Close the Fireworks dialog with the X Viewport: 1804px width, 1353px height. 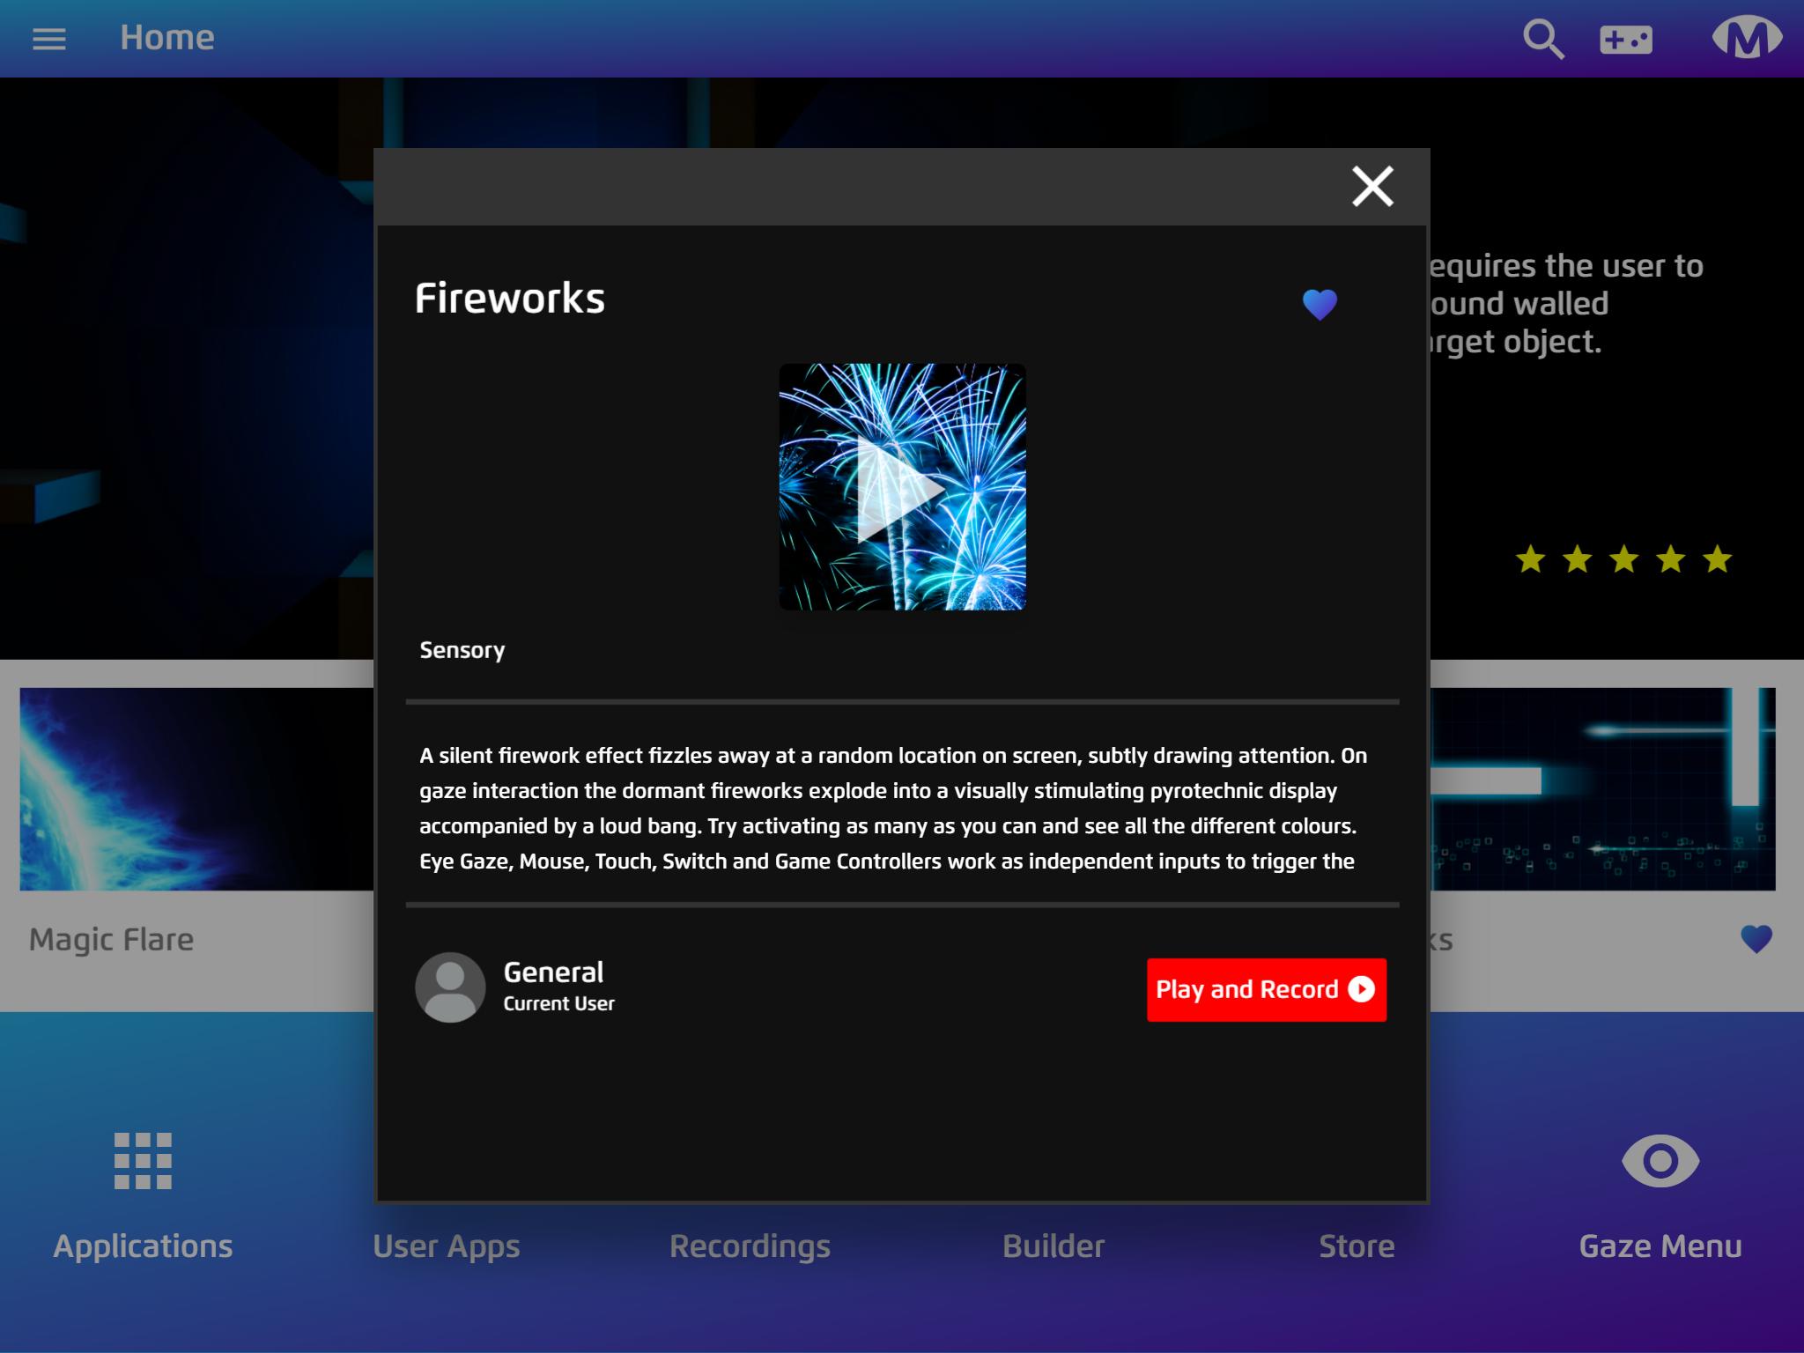click(x=1372, y=187)
